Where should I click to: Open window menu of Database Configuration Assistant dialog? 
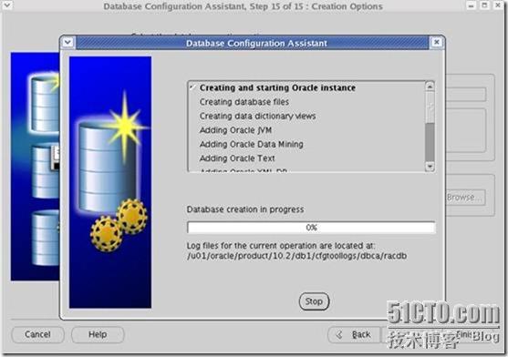[x=67, y=43]
